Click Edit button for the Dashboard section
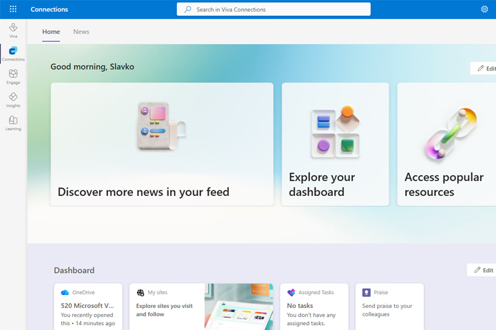 [x=483, y=270]
